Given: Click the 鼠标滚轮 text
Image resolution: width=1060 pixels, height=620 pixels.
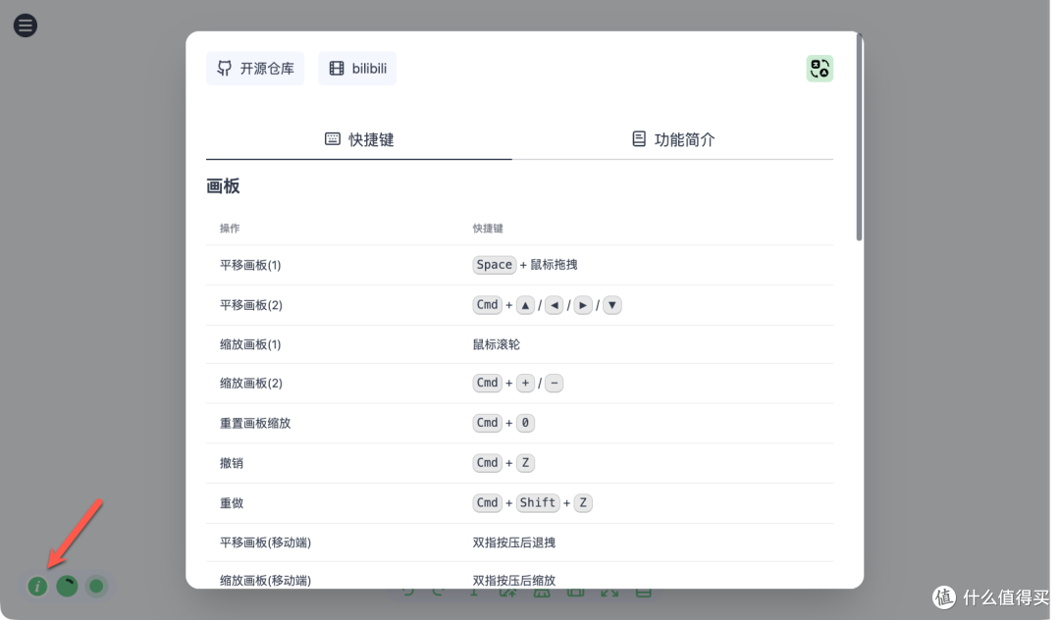Looking at the screenshot, I should tap(497, 344).
